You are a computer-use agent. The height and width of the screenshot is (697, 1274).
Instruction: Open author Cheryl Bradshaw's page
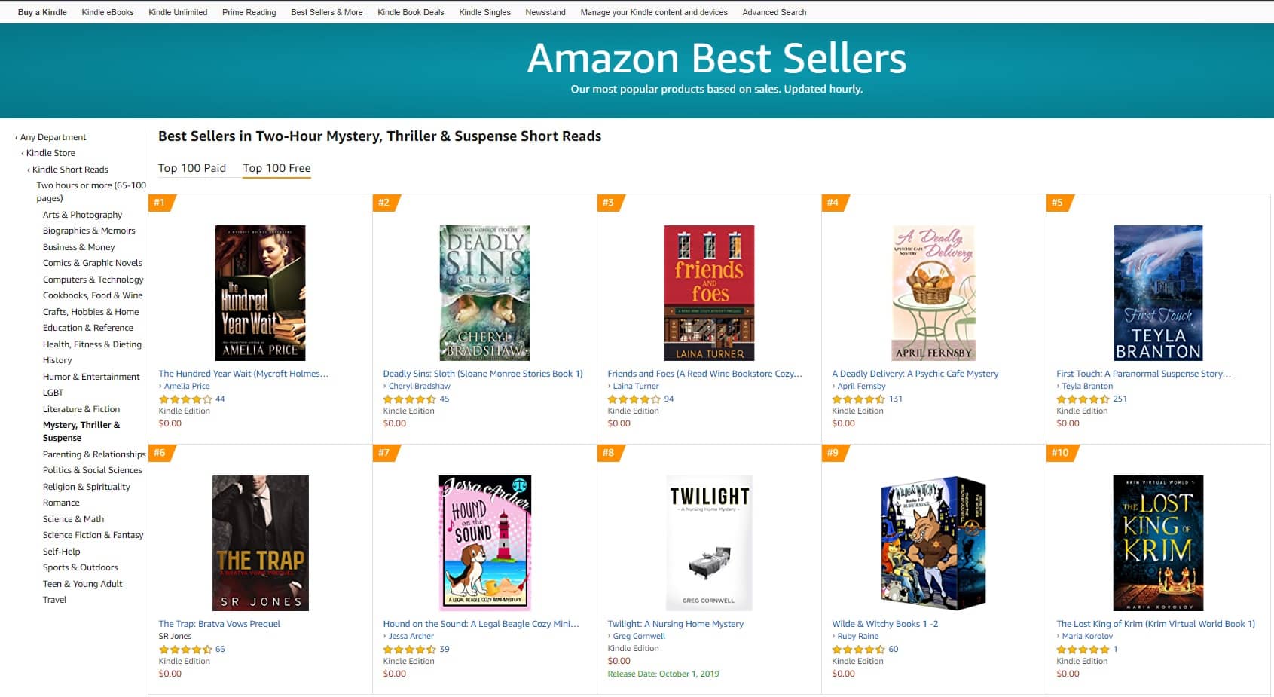point(419,386)
